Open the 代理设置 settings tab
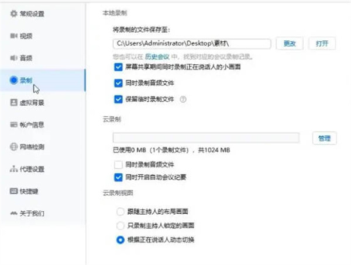 (x=32, y=169)
